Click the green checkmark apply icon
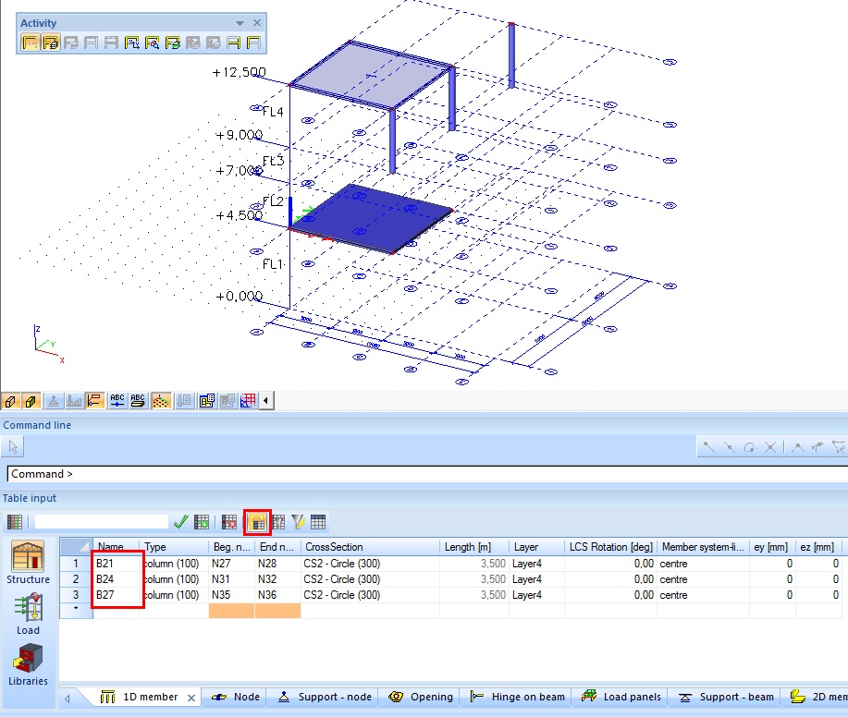This screenshot has width=848, height=717. tap(180, 522)
